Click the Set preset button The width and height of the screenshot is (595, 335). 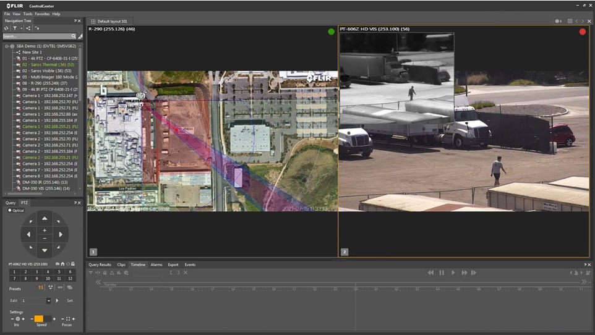(x=70, y=300)
